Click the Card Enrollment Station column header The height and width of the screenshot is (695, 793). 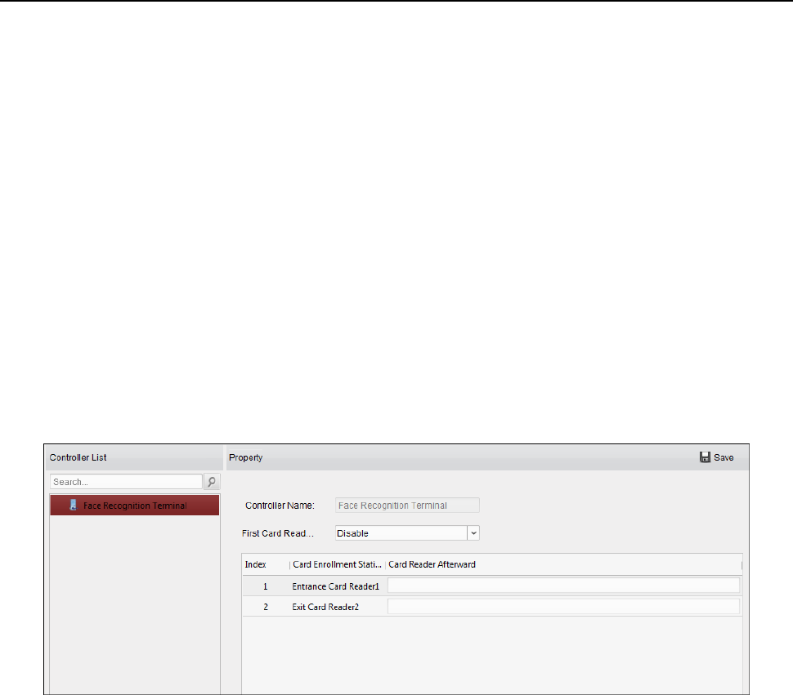337,564
